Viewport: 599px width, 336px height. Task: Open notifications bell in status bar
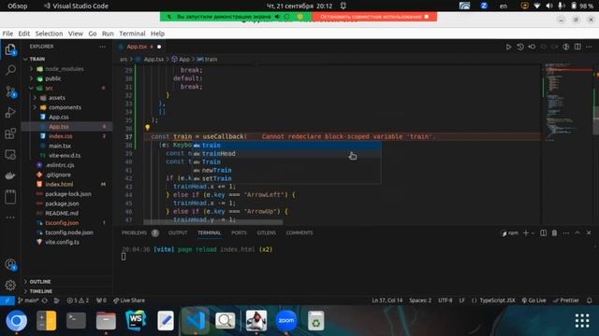[590, 301]
